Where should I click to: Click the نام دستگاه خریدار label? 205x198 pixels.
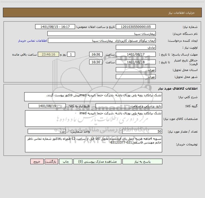(185, 34)
